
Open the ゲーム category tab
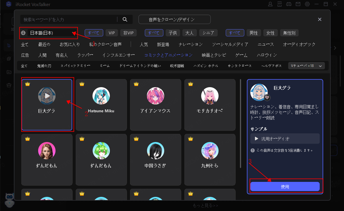tap(241, 55)
